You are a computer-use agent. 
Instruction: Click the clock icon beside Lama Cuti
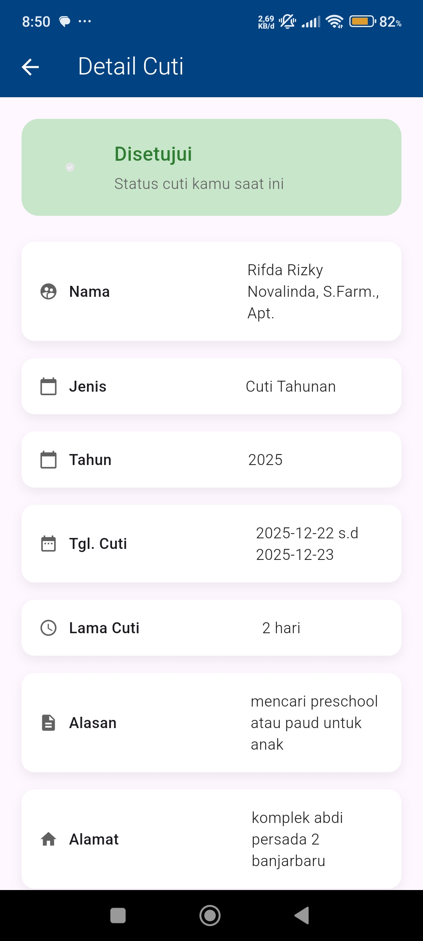point(49,628)
